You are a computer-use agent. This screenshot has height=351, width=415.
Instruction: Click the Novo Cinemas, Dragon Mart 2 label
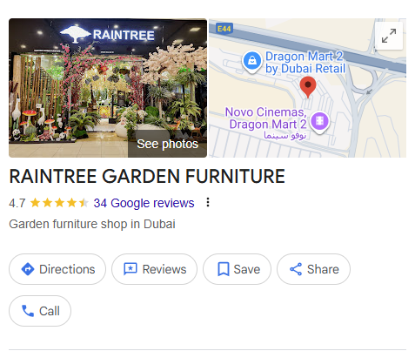point(266,118)
